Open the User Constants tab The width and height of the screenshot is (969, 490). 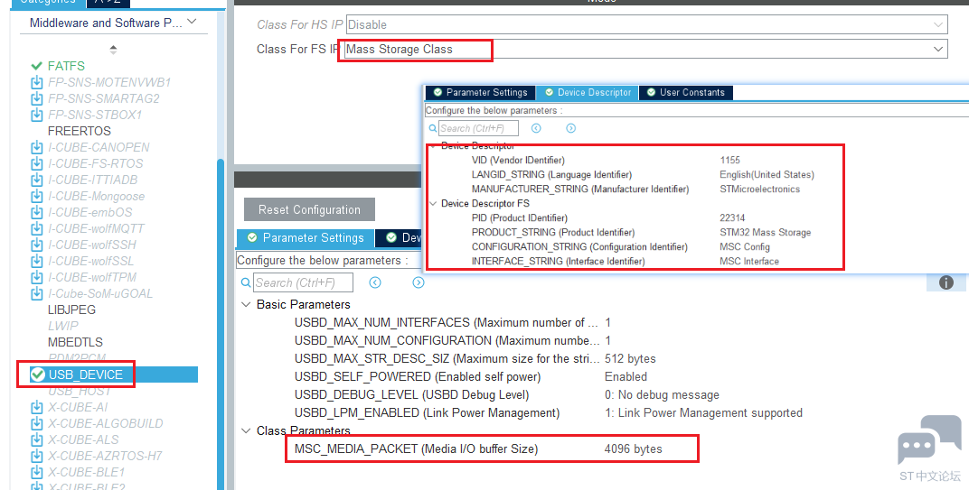[685, 93]
